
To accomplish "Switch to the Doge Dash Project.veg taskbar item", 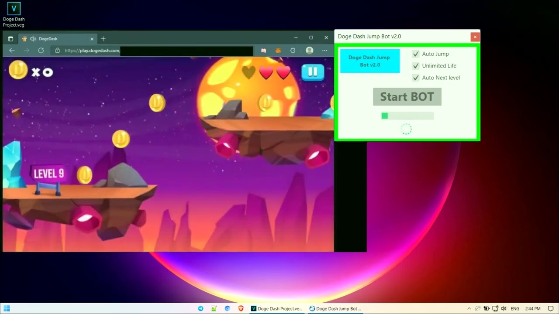I will [276, 308].
